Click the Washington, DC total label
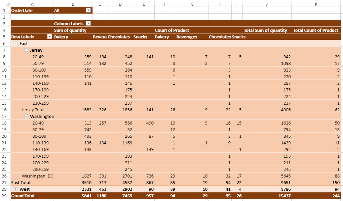The height and width of the screenshot is (201, 343). coord(37,176)
